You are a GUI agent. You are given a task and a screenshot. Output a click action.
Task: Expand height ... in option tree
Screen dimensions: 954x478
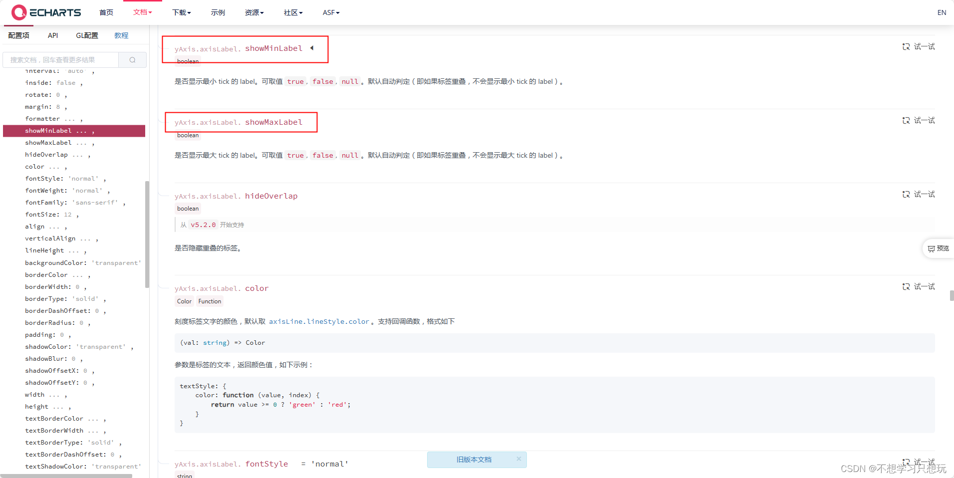48,407
